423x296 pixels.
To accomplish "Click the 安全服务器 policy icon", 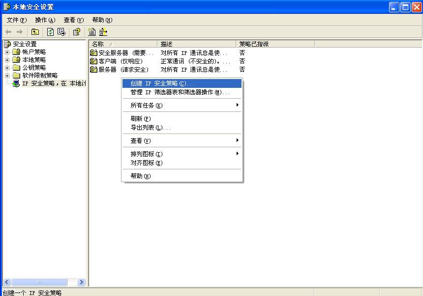I will pos(93,53).
